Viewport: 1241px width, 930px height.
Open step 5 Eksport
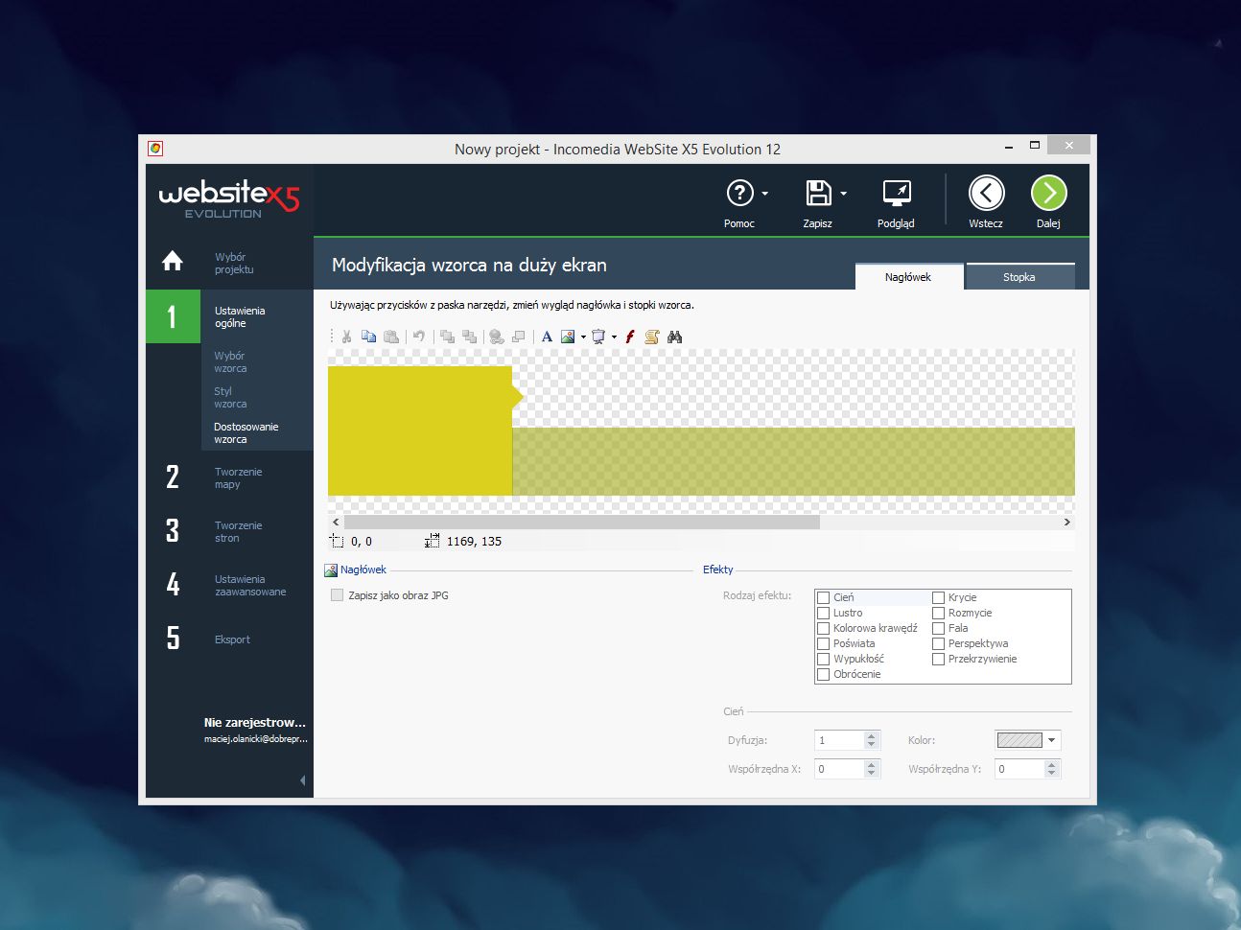[229, 639]
